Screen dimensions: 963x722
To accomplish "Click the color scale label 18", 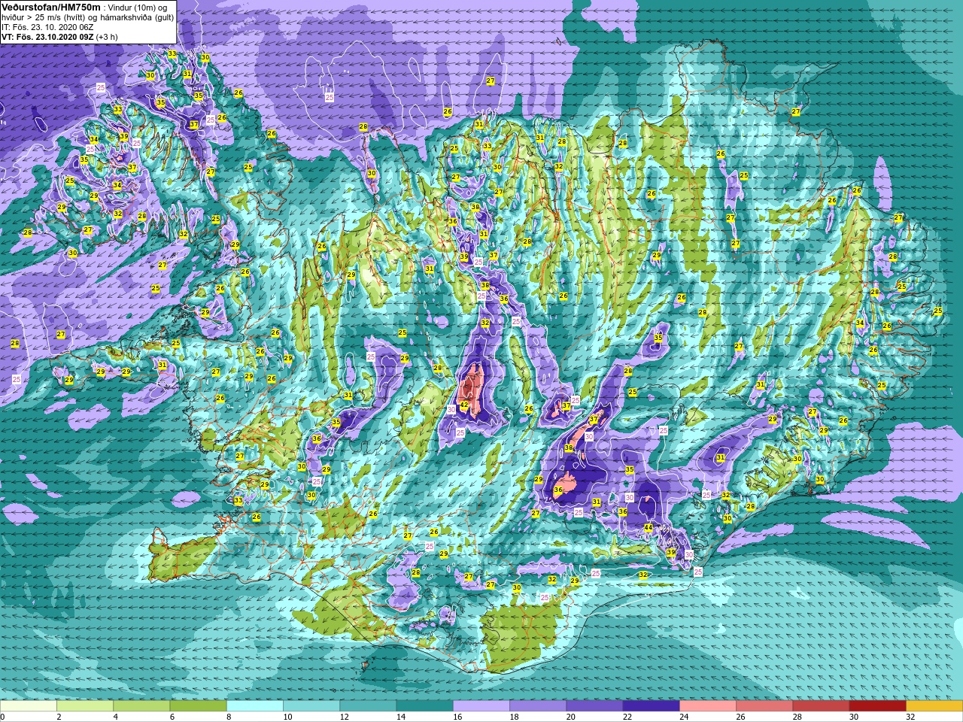I will tap(514, 717).
